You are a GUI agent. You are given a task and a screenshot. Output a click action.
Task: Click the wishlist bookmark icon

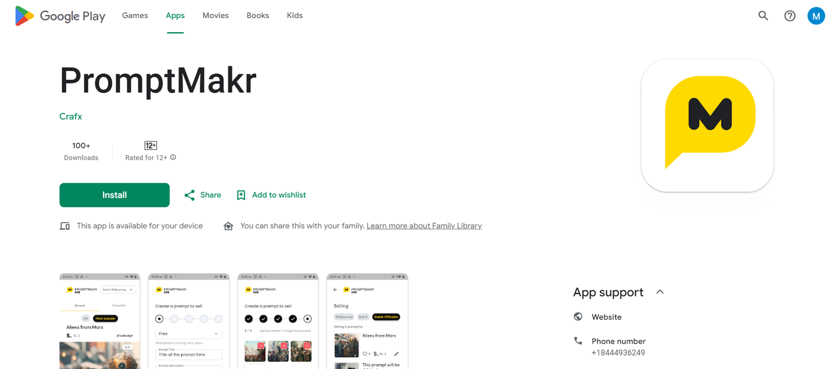click(x=241, y=195)
